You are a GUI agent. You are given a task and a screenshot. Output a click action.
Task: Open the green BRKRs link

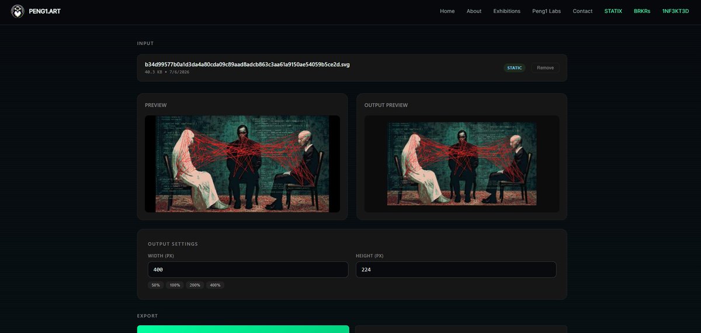tap(642, 11)
